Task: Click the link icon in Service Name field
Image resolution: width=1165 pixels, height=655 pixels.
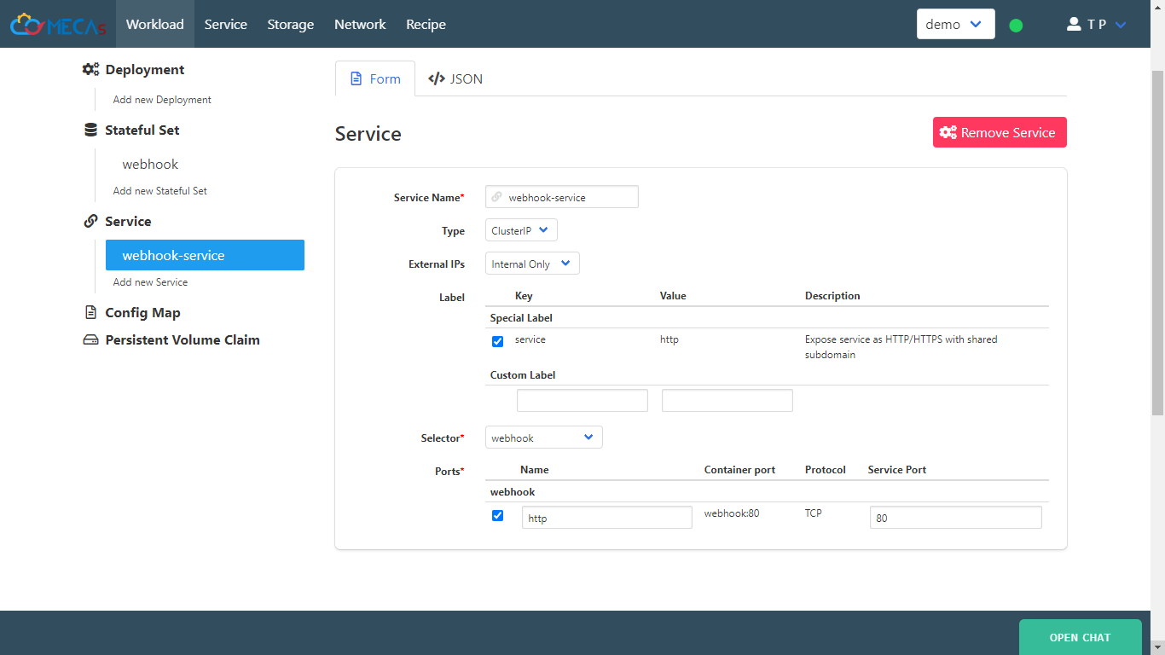Action: tap(497, 197)
